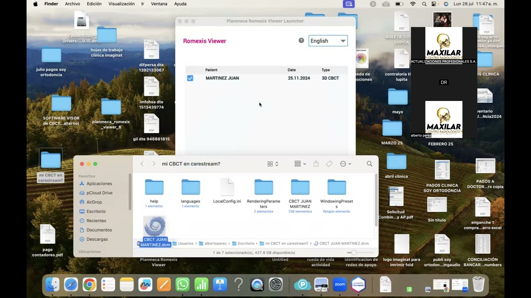The height and width of the screenshot is (298, 531).
Task: Click the Finder tags button
Action: point(329,164)
